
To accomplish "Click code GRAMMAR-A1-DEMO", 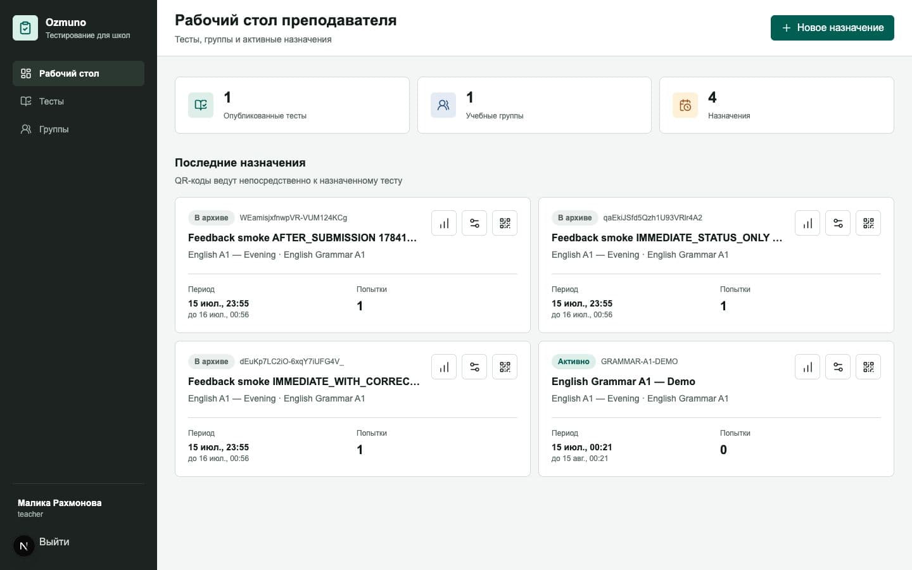I will pos(639,362).
